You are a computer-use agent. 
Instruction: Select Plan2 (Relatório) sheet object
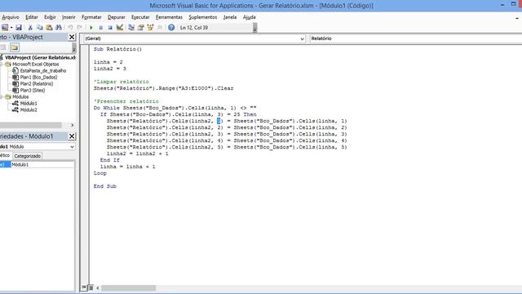point(36,83)
